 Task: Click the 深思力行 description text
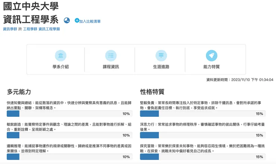pos(203,127)
